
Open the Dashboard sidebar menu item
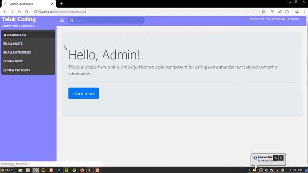pyautogui.click(x=28, y=35)
